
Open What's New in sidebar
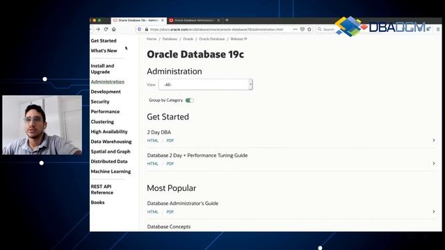pos(104,51)
